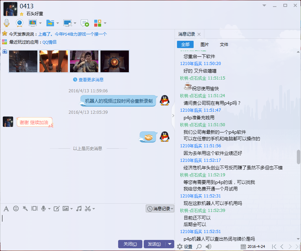Viewport: 301px width, 251px height.
Task: Open the glowing emblem photo thumbnail
Action: (115, 61)
